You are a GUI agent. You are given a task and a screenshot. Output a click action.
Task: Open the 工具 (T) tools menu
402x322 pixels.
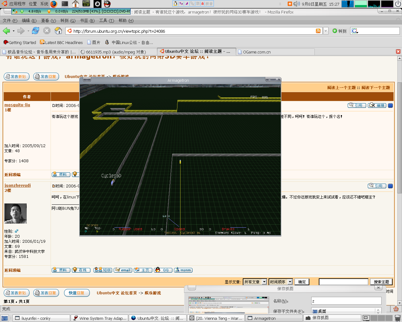coord(106,20)
